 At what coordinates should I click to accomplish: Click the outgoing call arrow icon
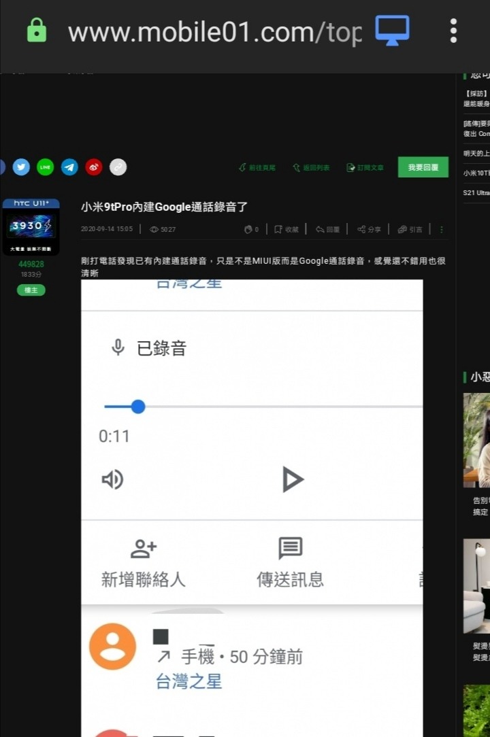click(164, 656)
